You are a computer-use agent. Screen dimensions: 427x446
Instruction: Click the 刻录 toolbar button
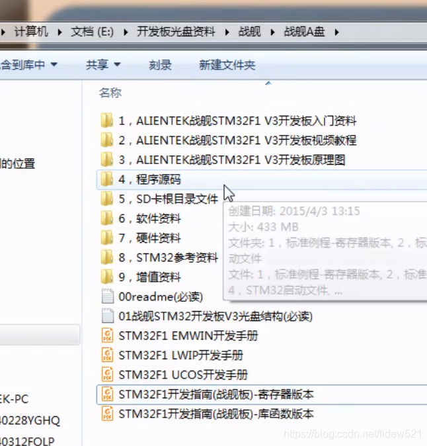pyautogui.click(x=160, y=65)
